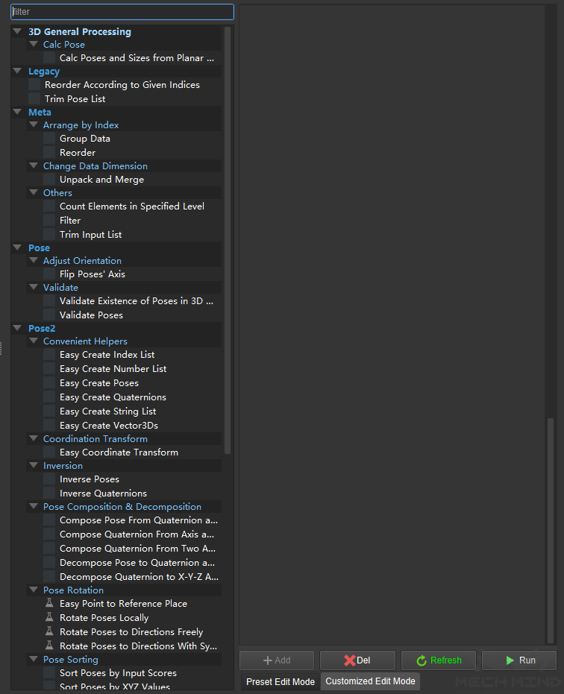Click the Refresh button
564x694 pixels.
pos(439,660)
